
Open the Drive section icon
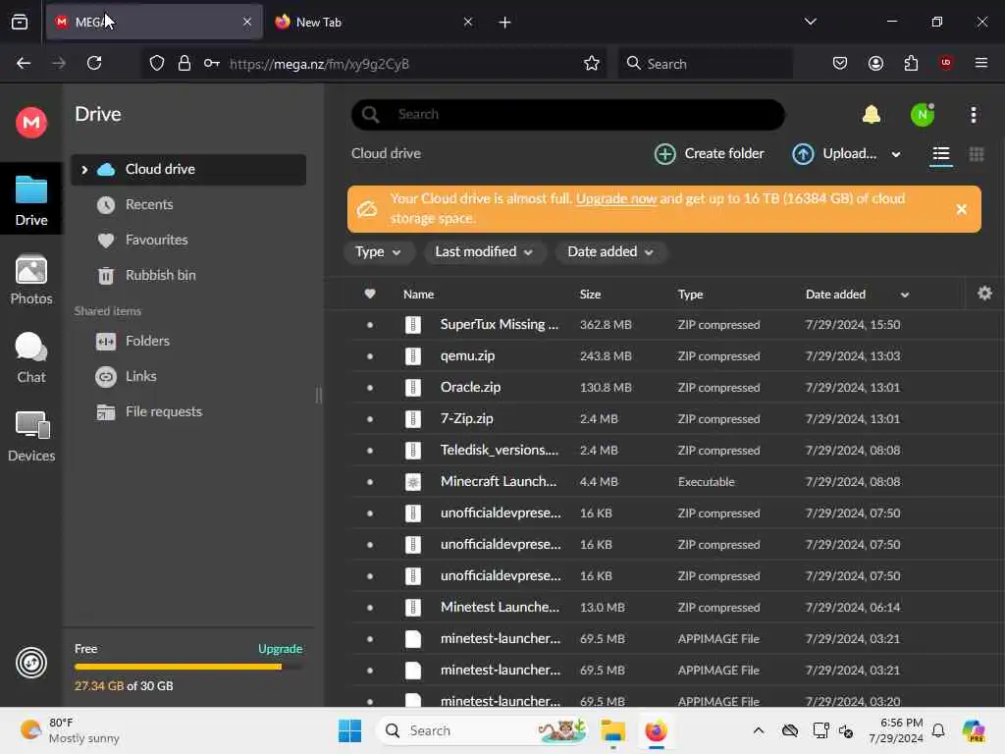point(30,200)
